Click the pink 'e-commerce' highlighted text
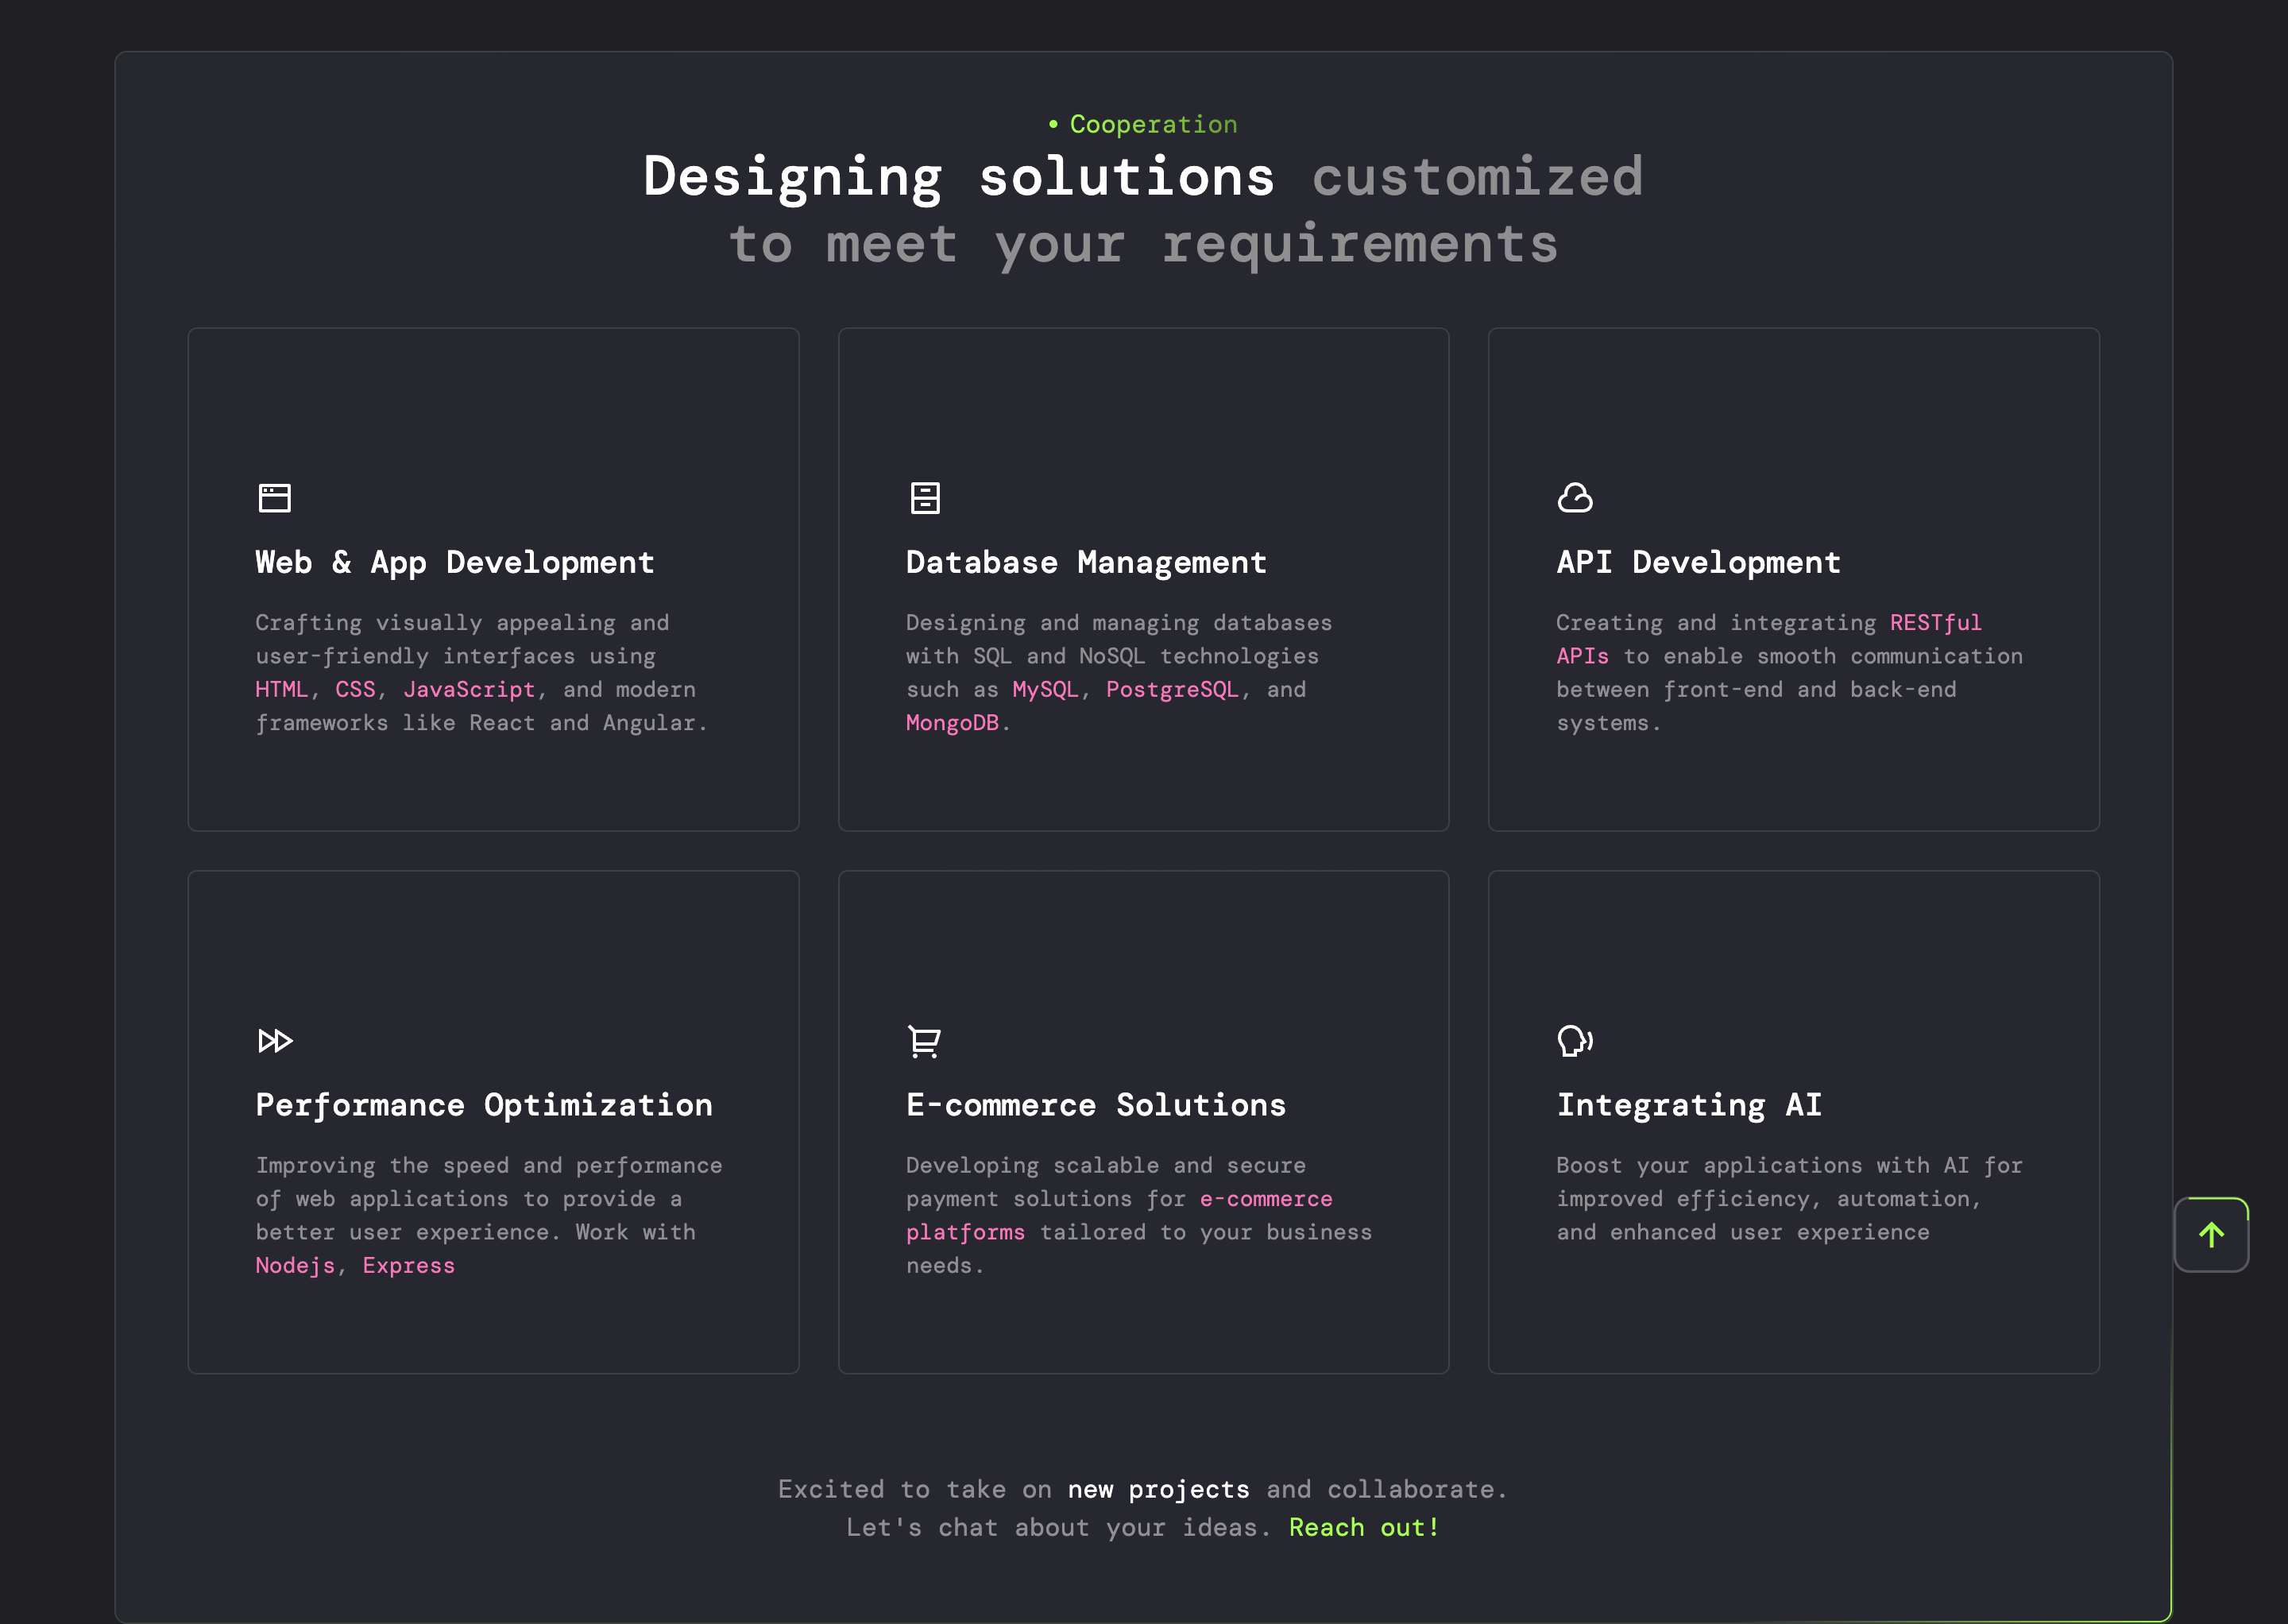This screenshot has width=2288, height=1624. click(1266, 1198)
